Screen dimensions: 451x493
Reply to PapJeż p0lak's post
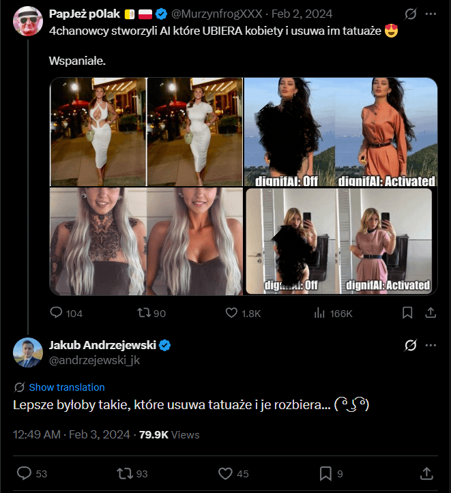point(56,313)
